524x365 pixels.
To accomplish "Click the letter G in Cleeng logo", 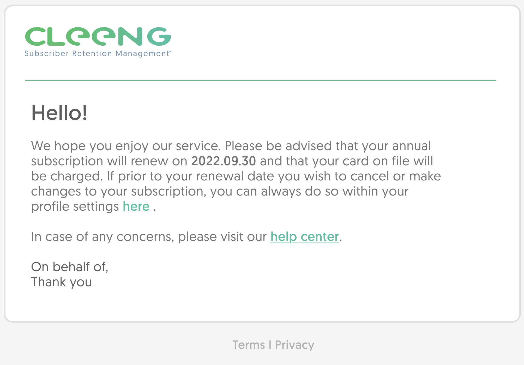I will 159,36.
